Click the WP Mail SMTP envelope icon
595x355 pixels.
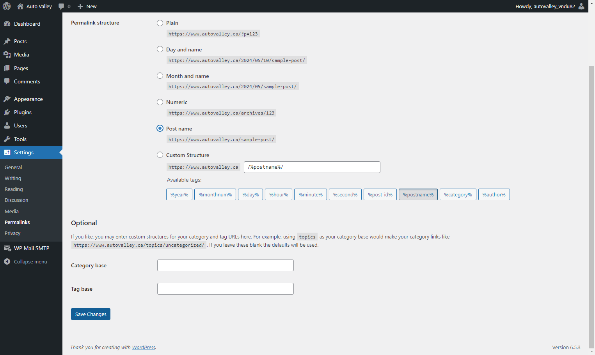pyautogui.click(x=7, y=248)
